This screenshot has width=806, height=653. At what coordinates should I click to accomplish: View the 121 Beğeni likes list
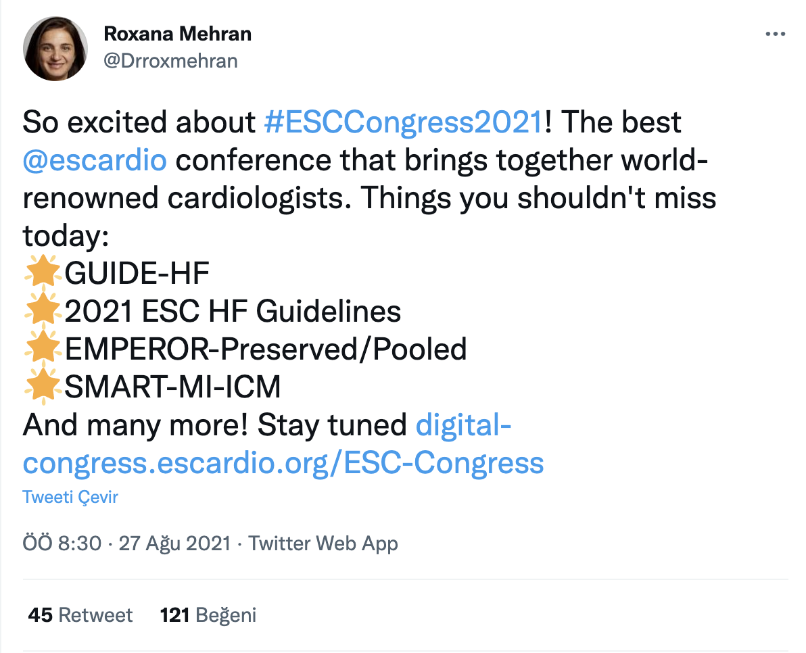(208, 615)
